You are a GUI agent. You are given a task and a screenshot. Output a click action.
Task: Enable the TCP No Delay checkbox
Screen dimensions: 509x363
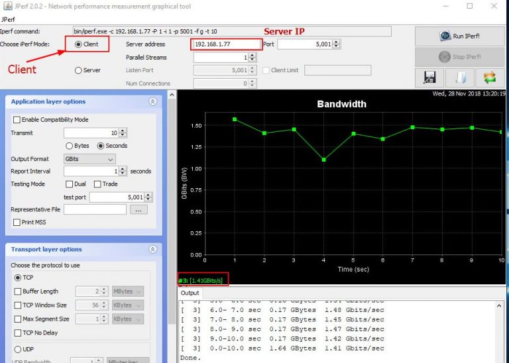pos(18,333)
